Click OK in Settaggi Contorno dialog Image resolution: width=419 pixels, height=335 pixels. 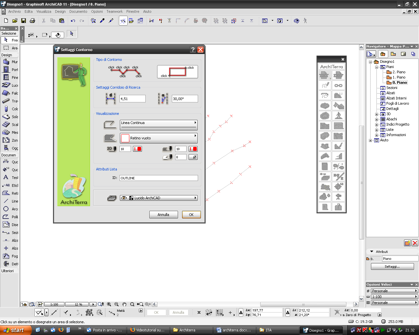click(191, 215)
